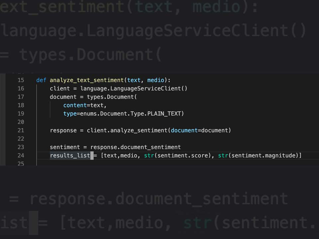Click line number 23 in gutter
The image size is (319, 239).
click(x=21, y=147)
